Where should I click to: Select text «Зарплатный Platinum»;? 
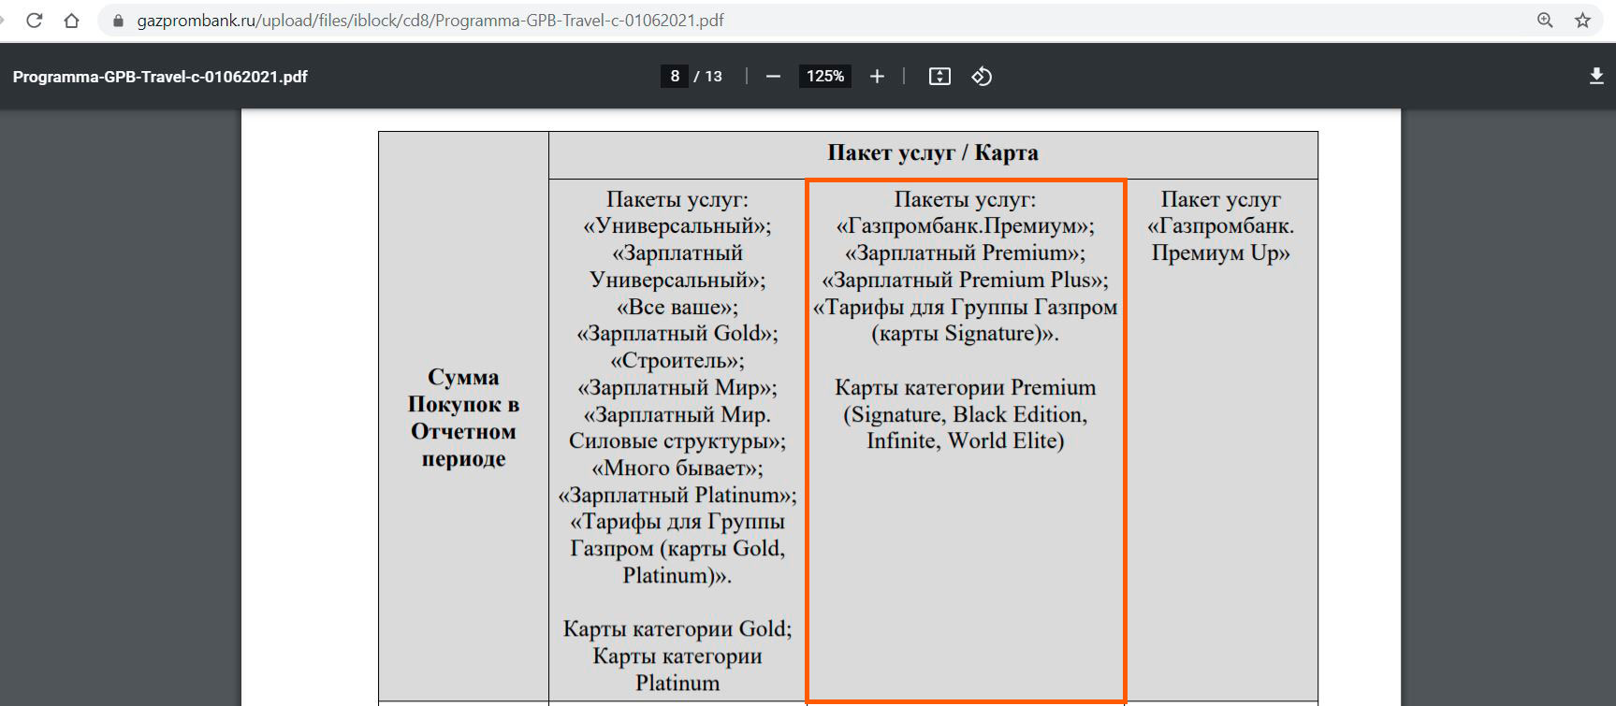pos(677,496)
